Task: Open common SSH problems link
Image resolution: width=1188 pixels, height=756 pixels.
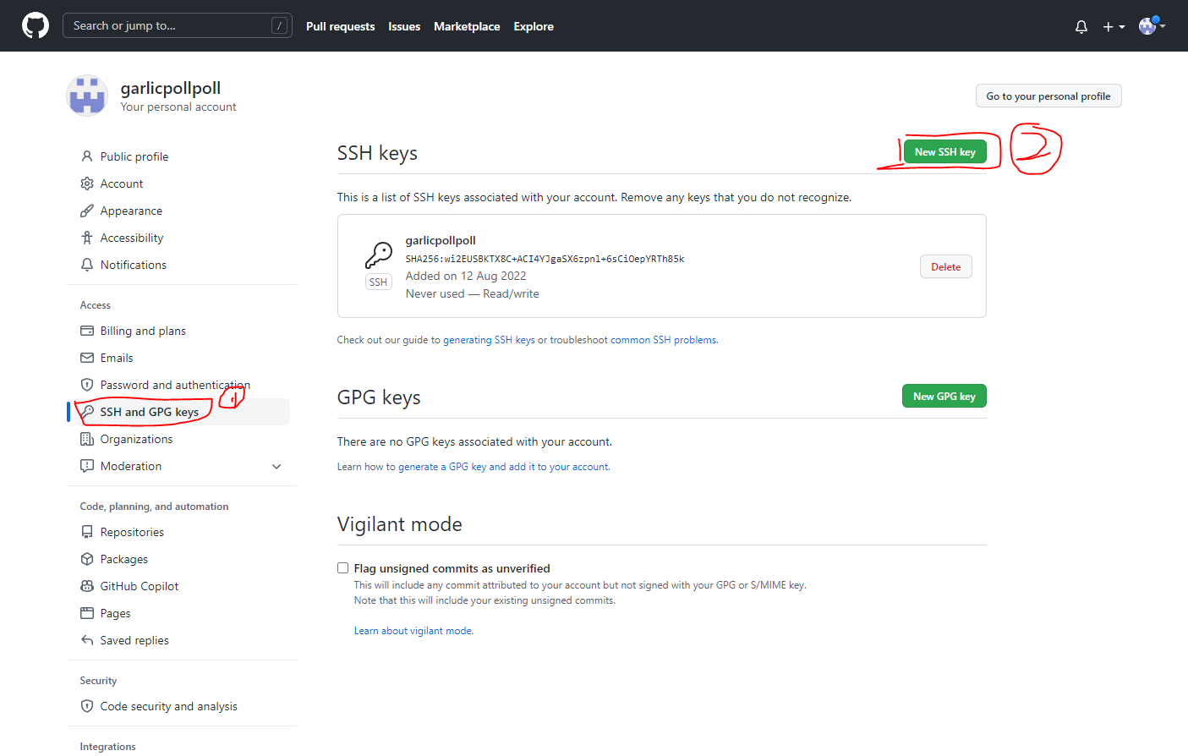Action: pos(664,340)
